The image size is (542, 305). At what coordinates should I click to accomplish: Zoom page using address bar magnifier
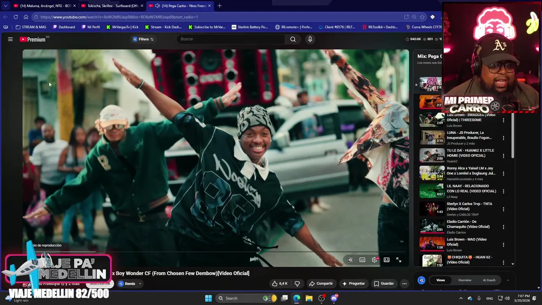414,17
